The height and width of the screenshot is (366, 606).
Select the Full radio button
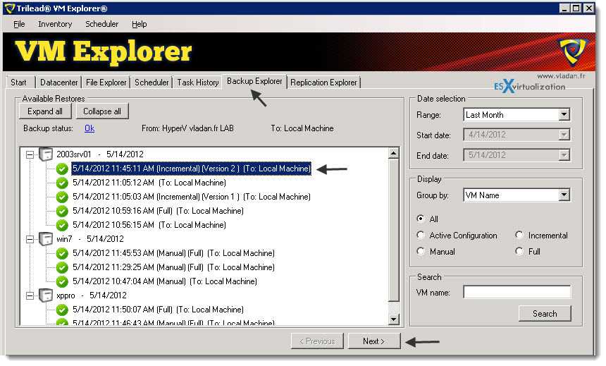point(519,251)
